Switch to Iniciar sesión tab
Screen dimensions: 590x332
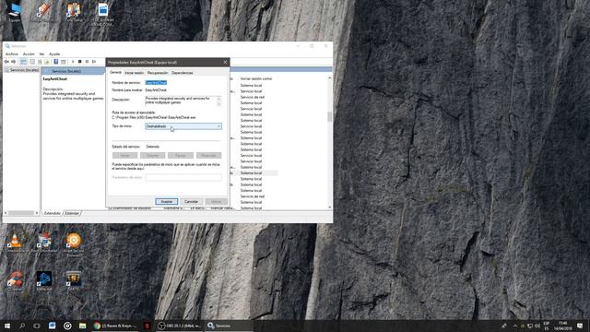click(x=135, y=73)
